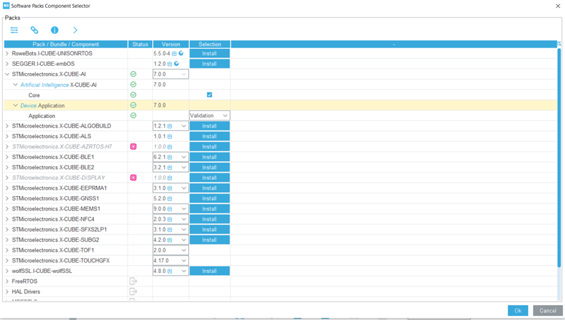Open the filters icon in Packs toolbar
The height and width of the screenshot is (320, 565).
(14, 30)
